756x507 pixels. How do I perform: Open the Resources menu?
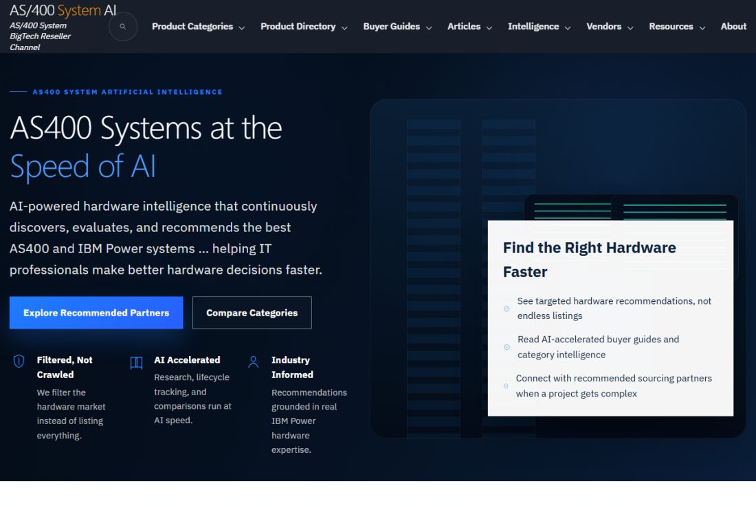pos(677,27)
